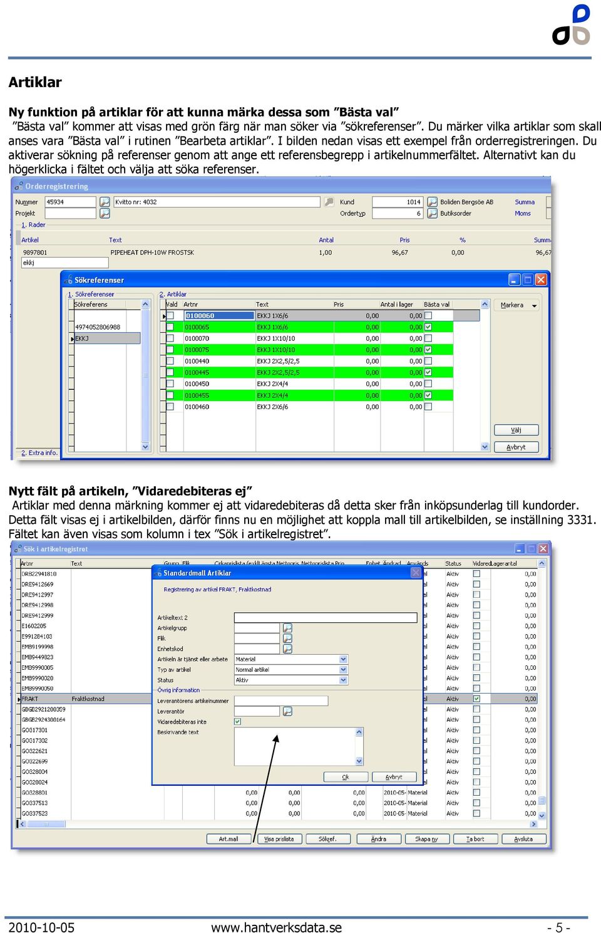Click the Standardmall Artiklar dialog title icon

pyautogui.click(x=158, y=573)
